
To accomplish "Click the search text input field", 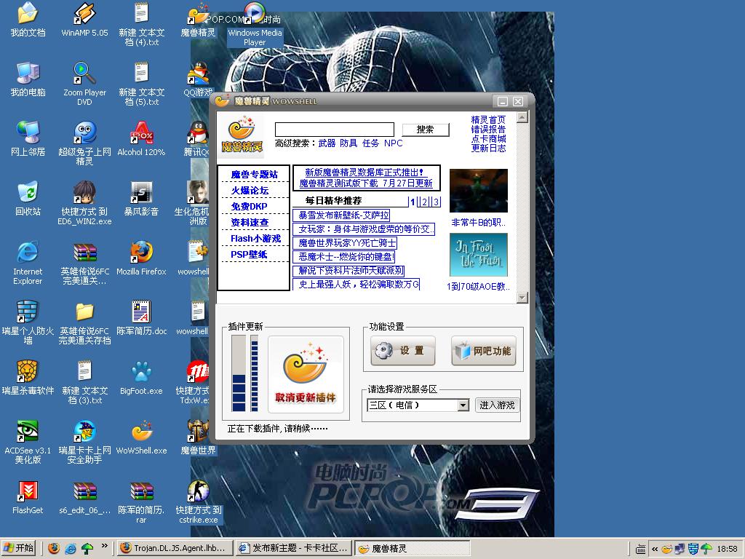I will [334, 130].
